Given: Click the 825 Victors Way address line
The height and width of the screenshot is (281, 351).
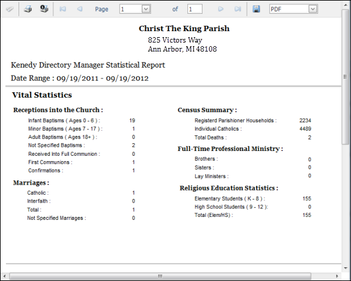Looking at the screenshot, I should click(x=175, y=40).
